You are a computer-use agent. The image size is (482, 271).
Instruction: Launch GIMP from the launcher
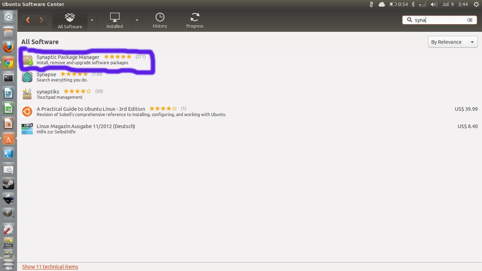click(8, 214)
